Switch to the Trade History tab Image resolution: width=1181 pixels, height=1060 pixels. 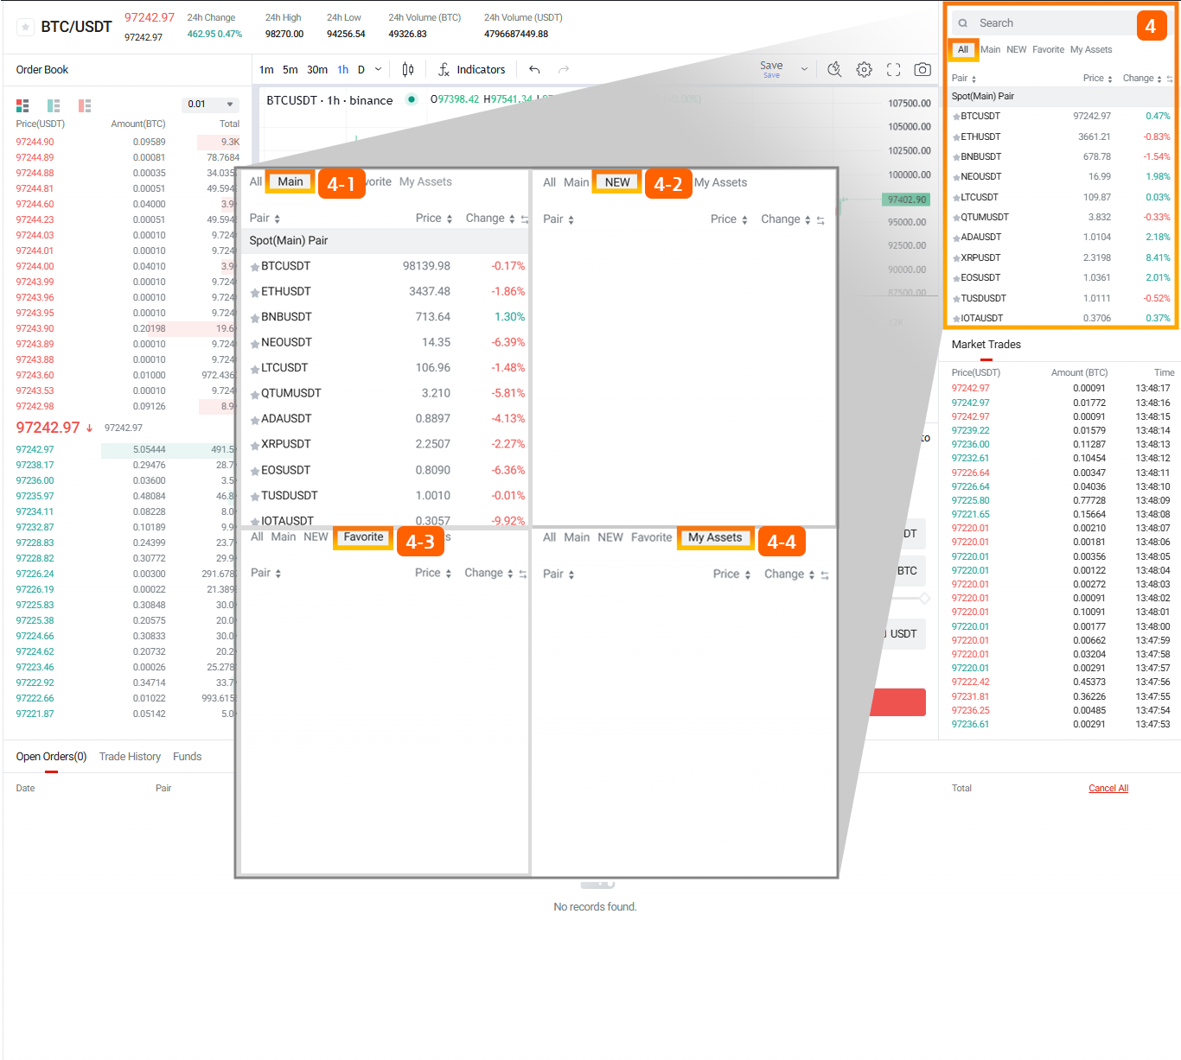[x=130, y=757]
